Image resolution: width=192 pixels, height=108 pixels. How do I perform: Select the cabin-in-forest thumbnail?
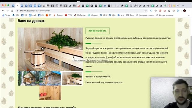(x=28, y=78)
